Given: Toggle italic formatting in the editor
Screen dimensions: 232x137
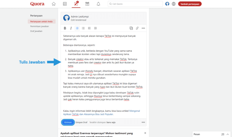Looking at the screenshot, I should tap(71, 28).
